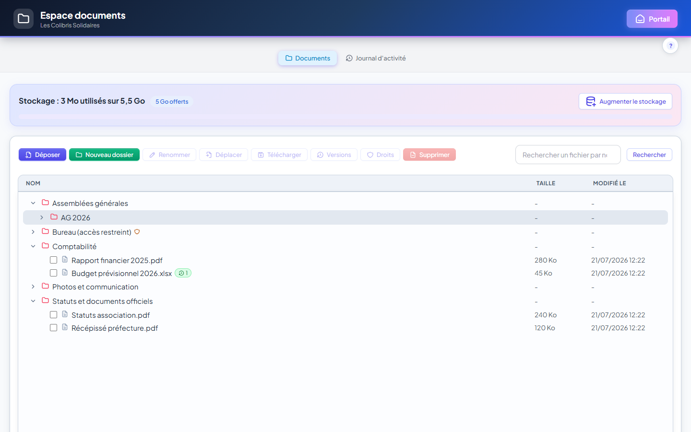The height and width of the screenshot is (432, 691).
Task: Click the folder logo icon in header
Action: pyautogui.click(x=24, y=19)
